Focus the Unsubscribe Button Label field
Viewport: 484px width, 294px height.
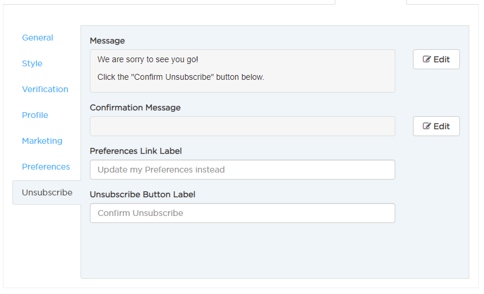(x=243, y=213)
